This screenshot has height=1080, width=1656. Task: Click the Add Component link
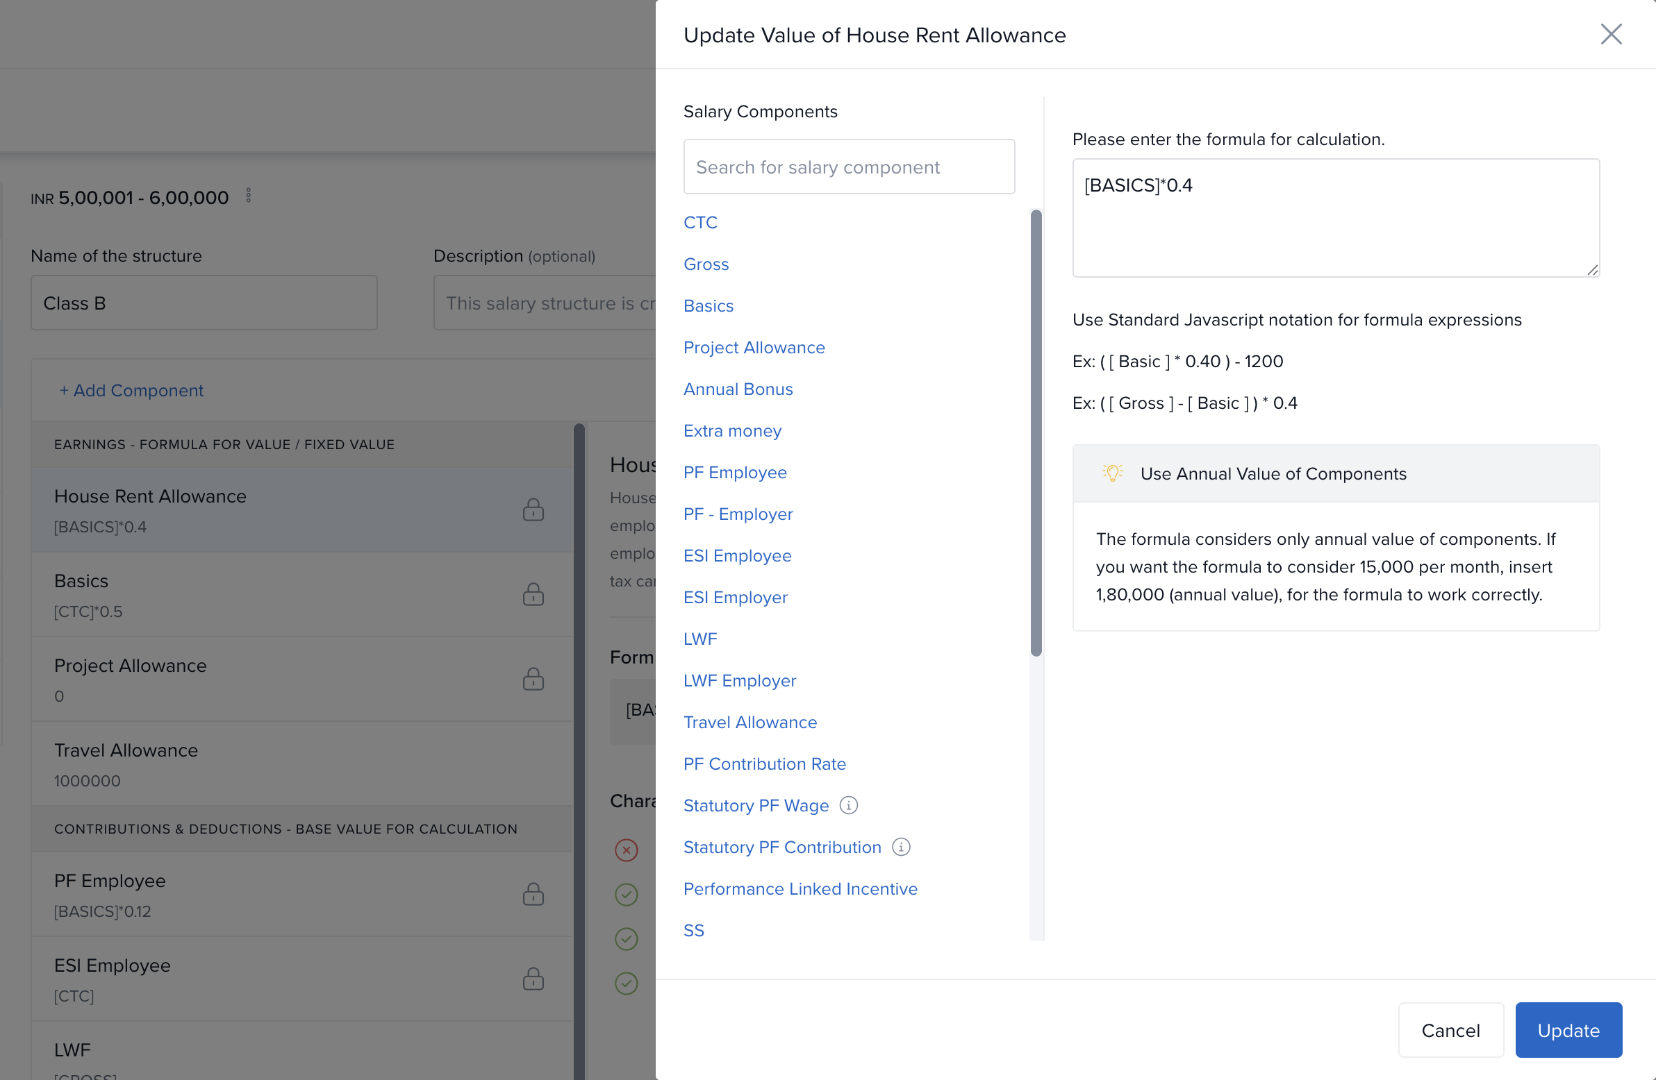point(131,390)
